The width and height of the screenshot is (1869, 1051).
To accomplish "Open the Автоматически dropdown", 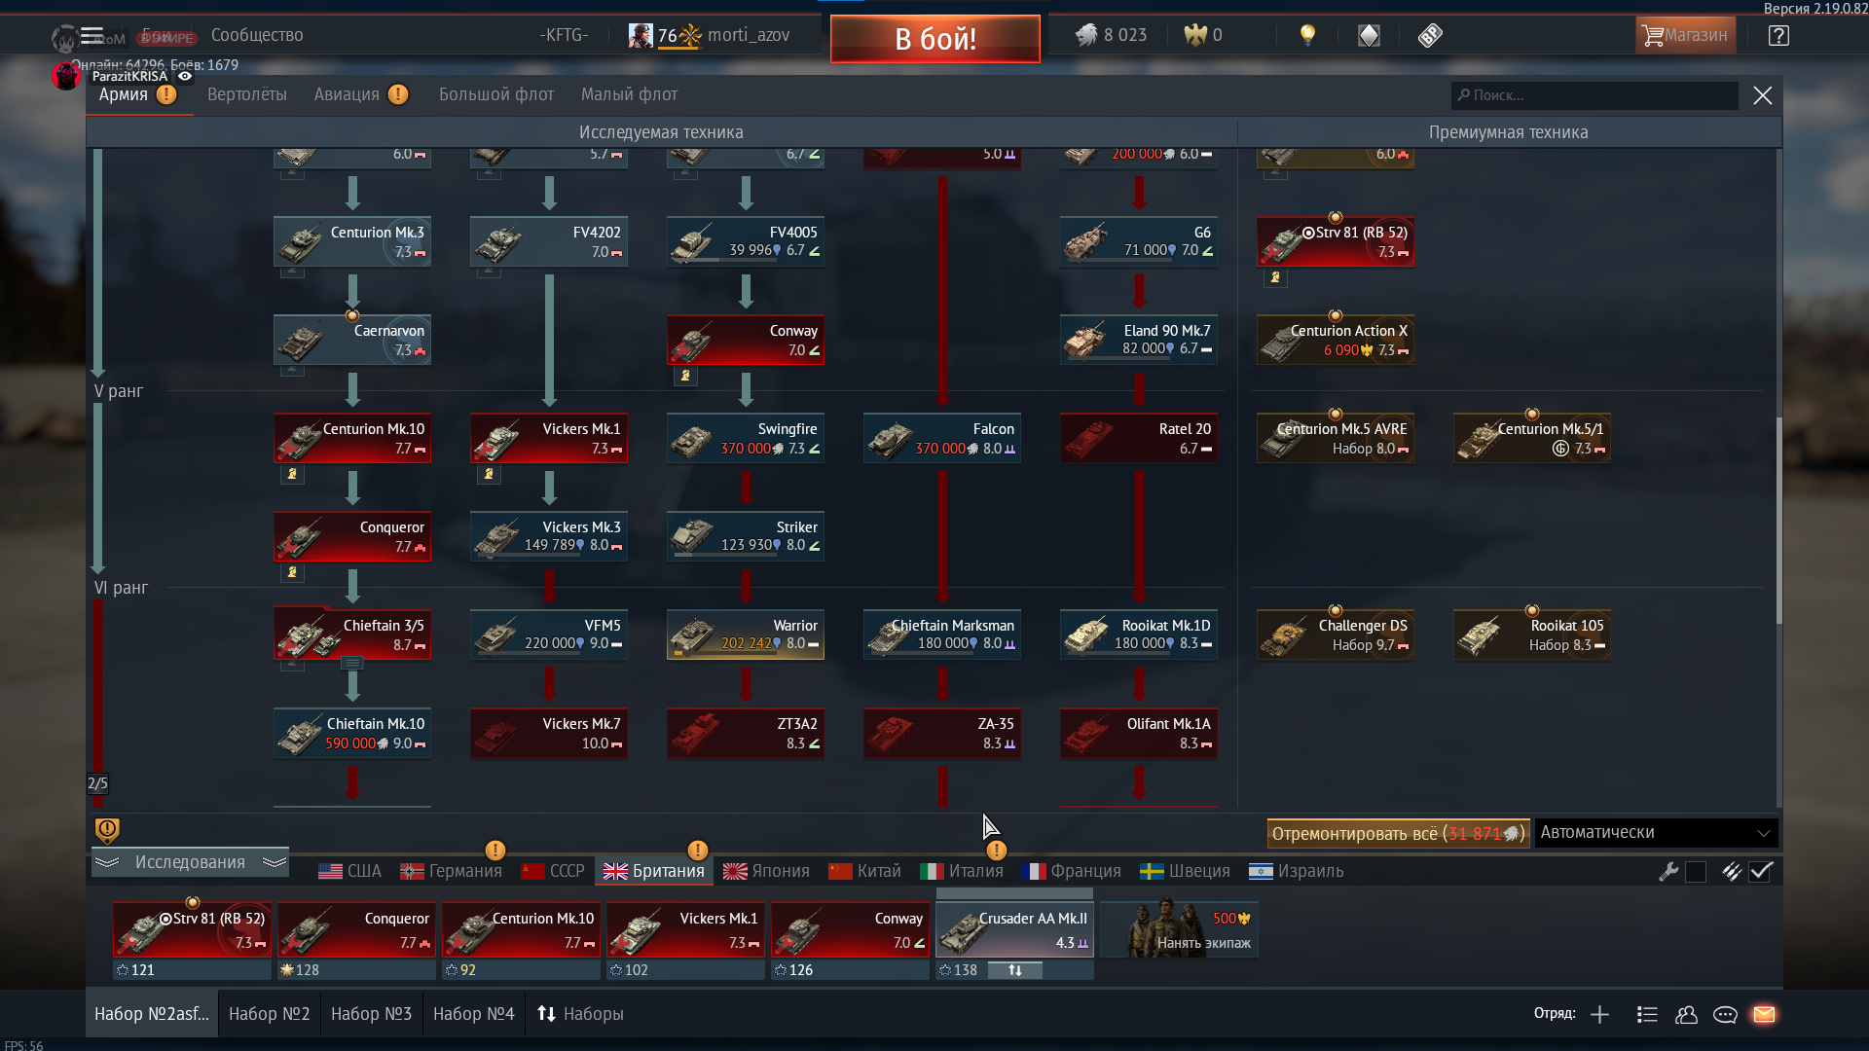I will point(1656,833).
